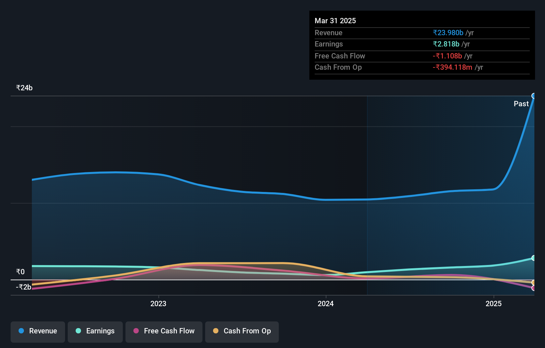
Task: Toggle the Earnings legend button
Action: tap(95, 332)
